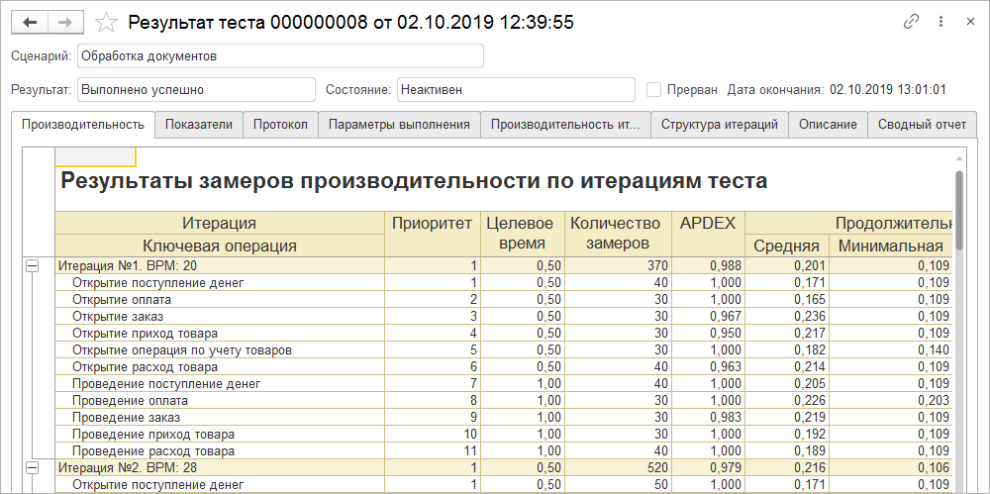The height and width of the screenshot is (494, 990).
Task: Switch to the Описание tab
Action: [828, 125]
